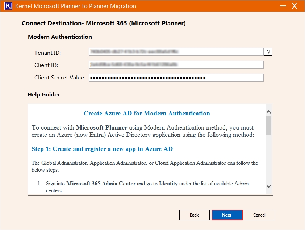
Task: Click the 'Sign into Microsoft 365 Admin Center' step
Action: click(147, 187)
